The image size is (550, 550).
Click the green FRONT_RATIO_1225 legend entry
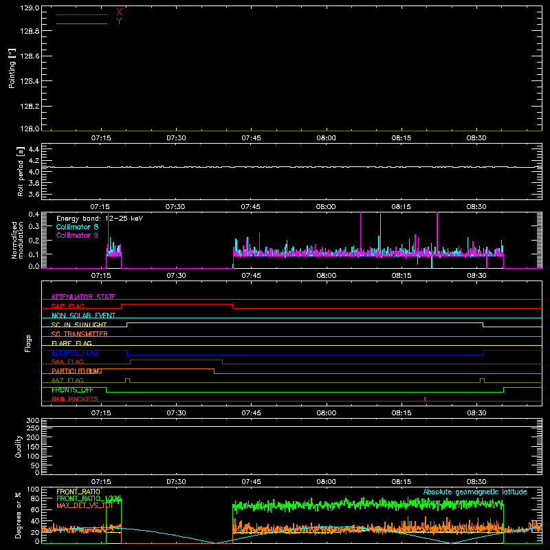[x=89, y=498]
